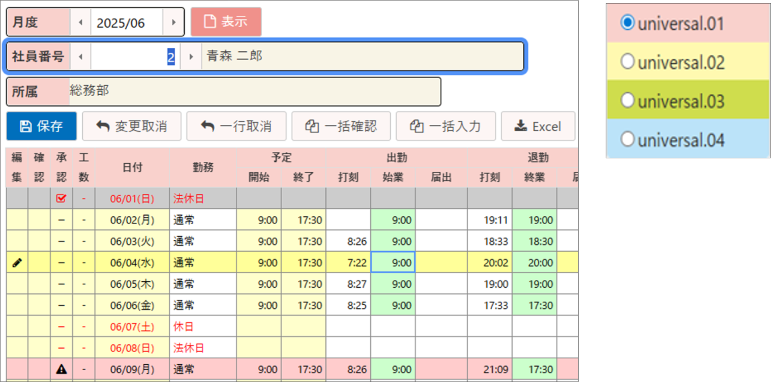771x382 pixels.
Task: Click the floppy disk 保存 save button
Action: (x=41, y=126)
